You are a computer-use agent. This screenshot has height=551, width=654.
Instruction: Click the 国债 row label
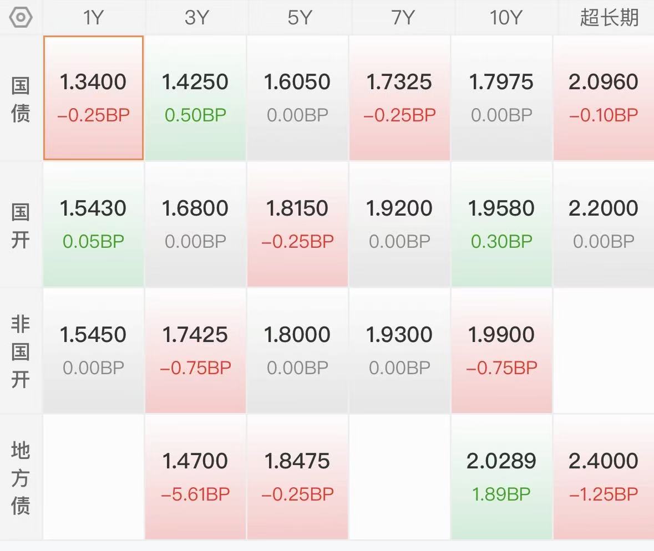click(21, 99)
